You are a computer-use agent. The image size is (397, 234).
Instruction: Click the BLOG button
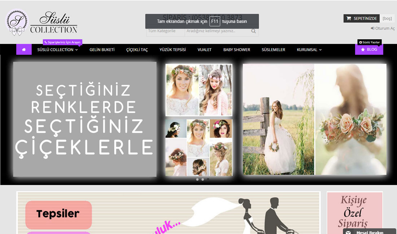[x=369, y=49]
